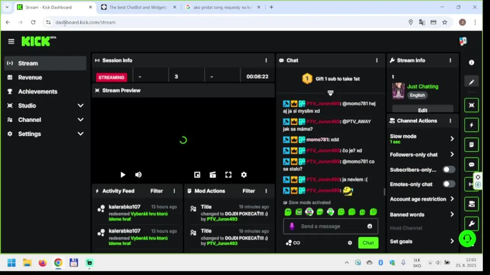The height and width of the screenshot is (275, 490).
Task: Open the hamburger navigation menu
Action: [x=11, y=41]
